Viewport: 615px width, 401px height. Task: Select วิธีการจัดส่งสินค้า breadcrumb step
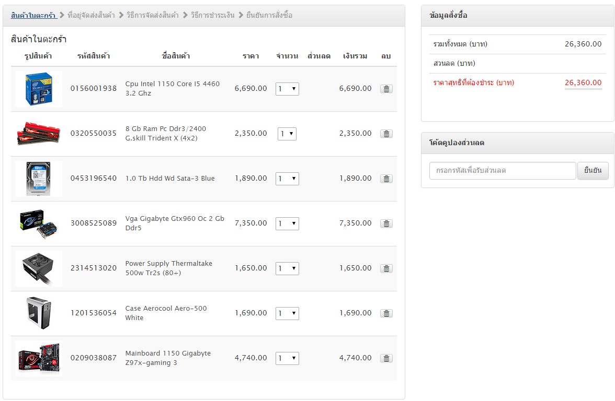coord(153,15)
